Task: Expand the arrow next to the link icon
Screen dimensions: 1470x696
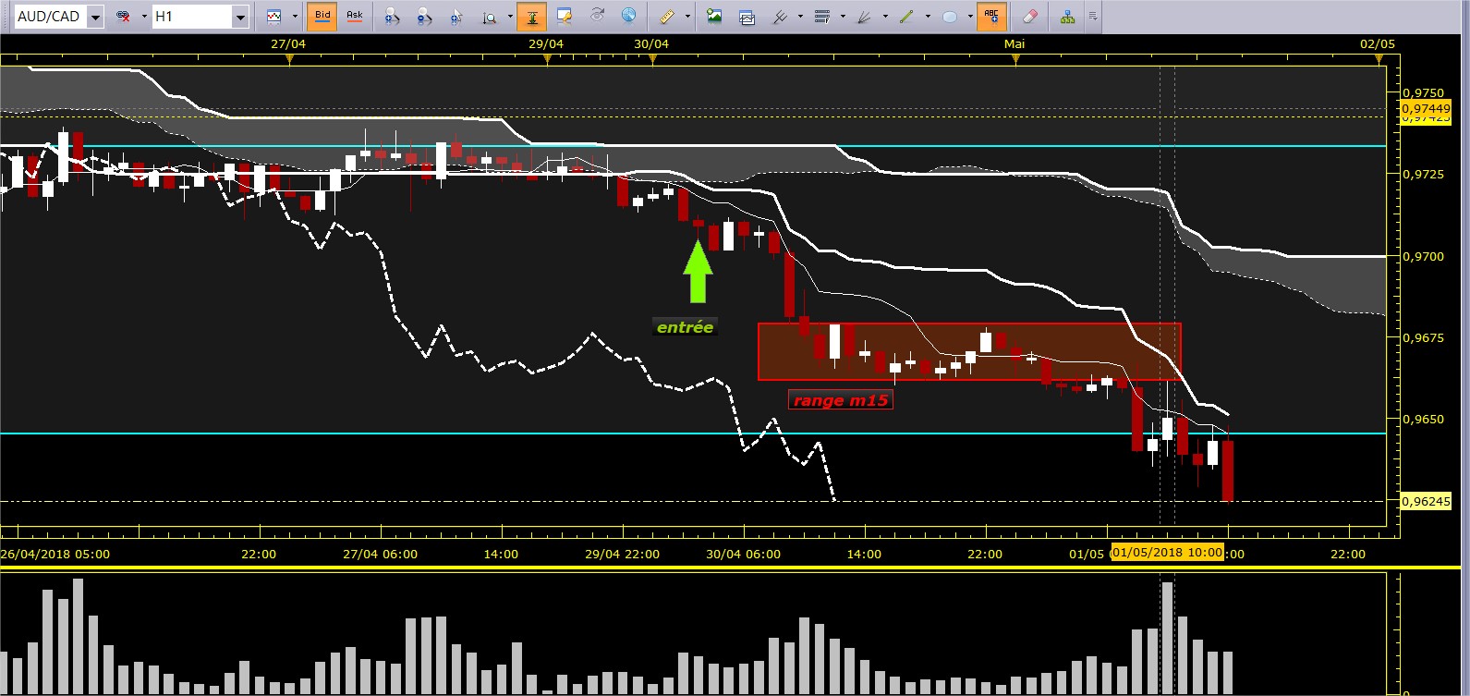Action: pos(144,17)
